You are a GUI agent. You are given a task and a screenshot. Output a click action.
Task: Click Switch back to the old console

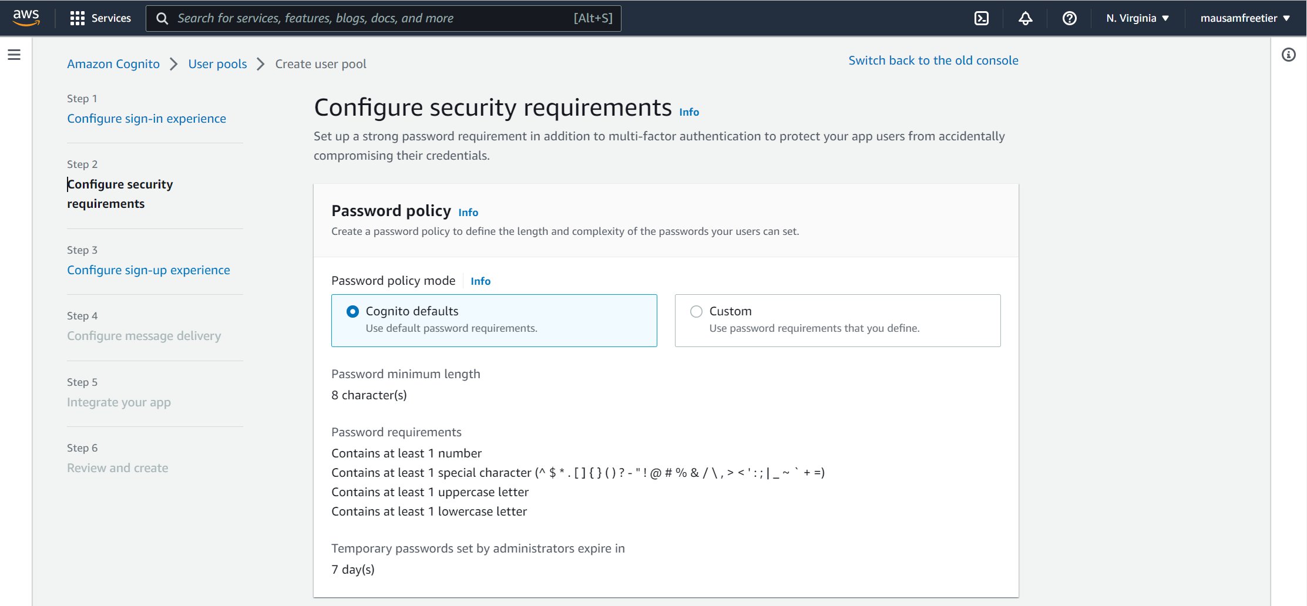click(933, 60)
